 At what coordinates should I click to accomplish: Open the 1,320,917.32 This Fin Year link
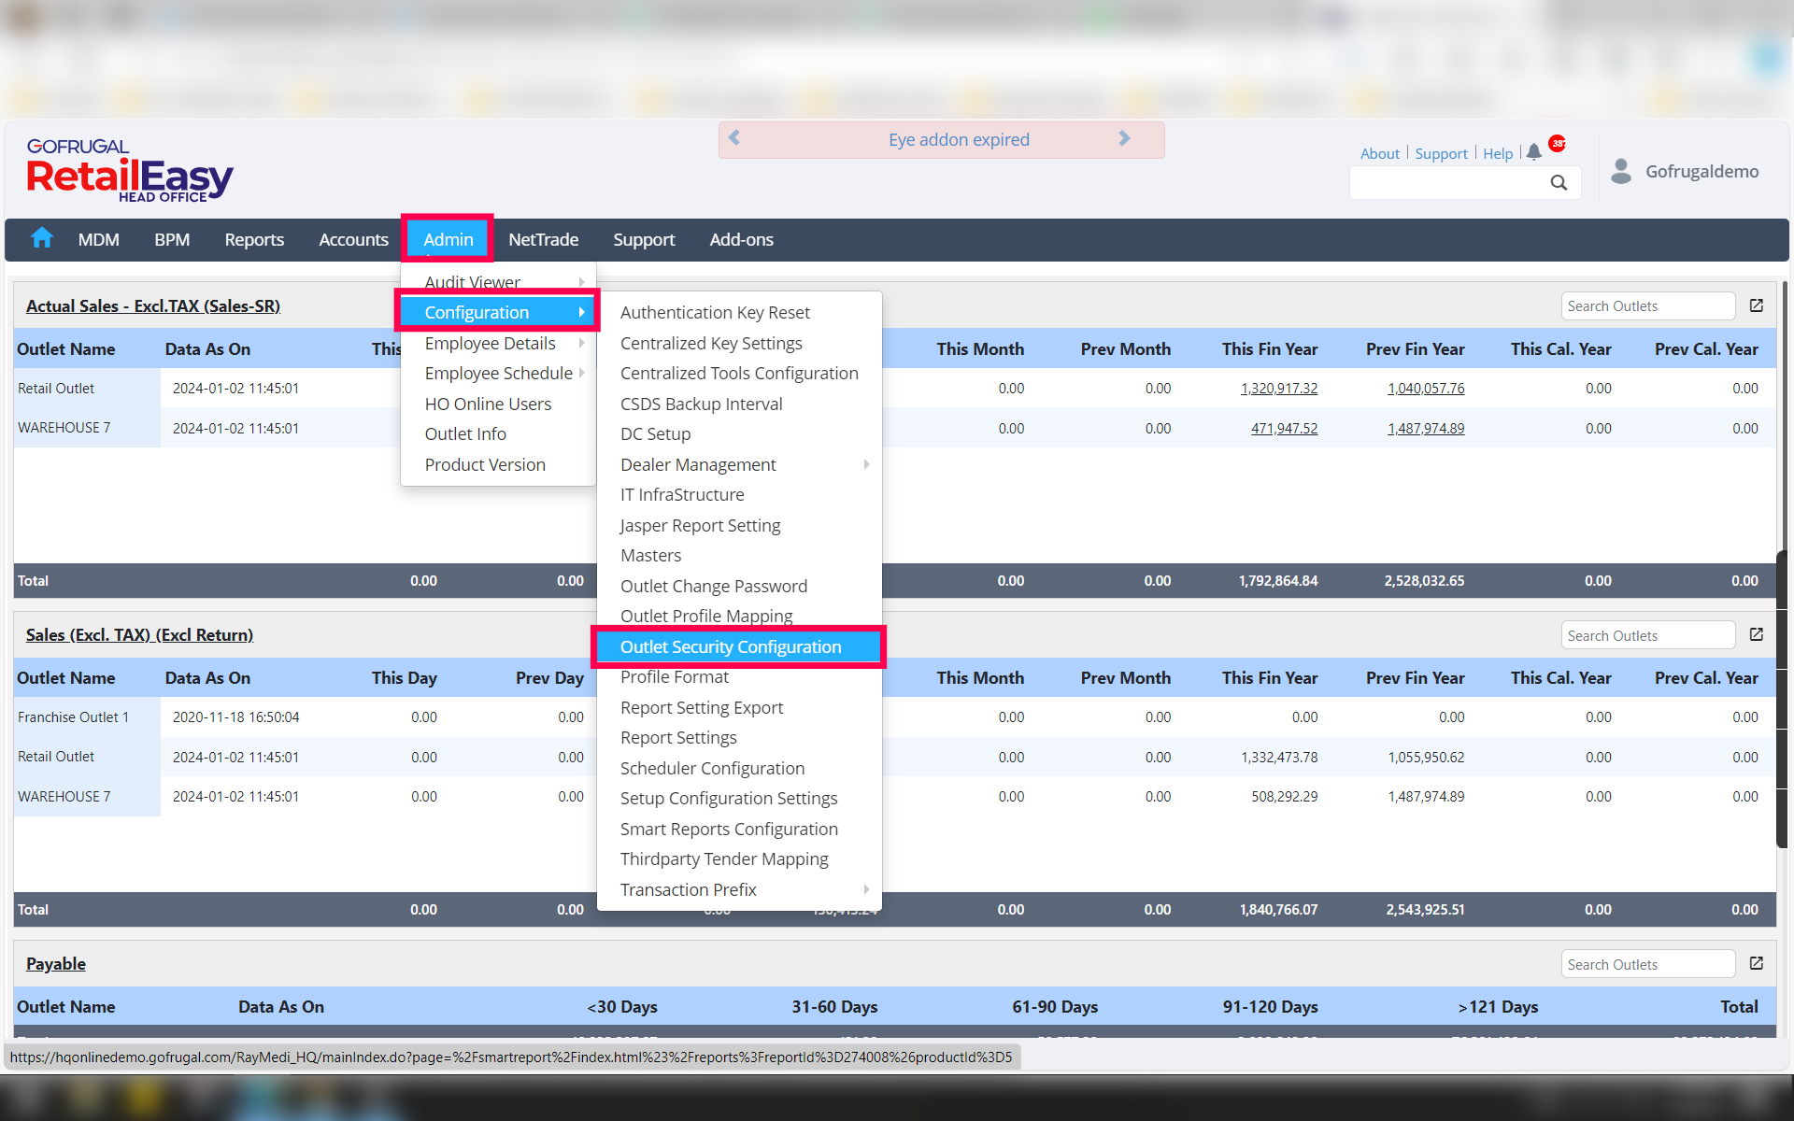1278,389
